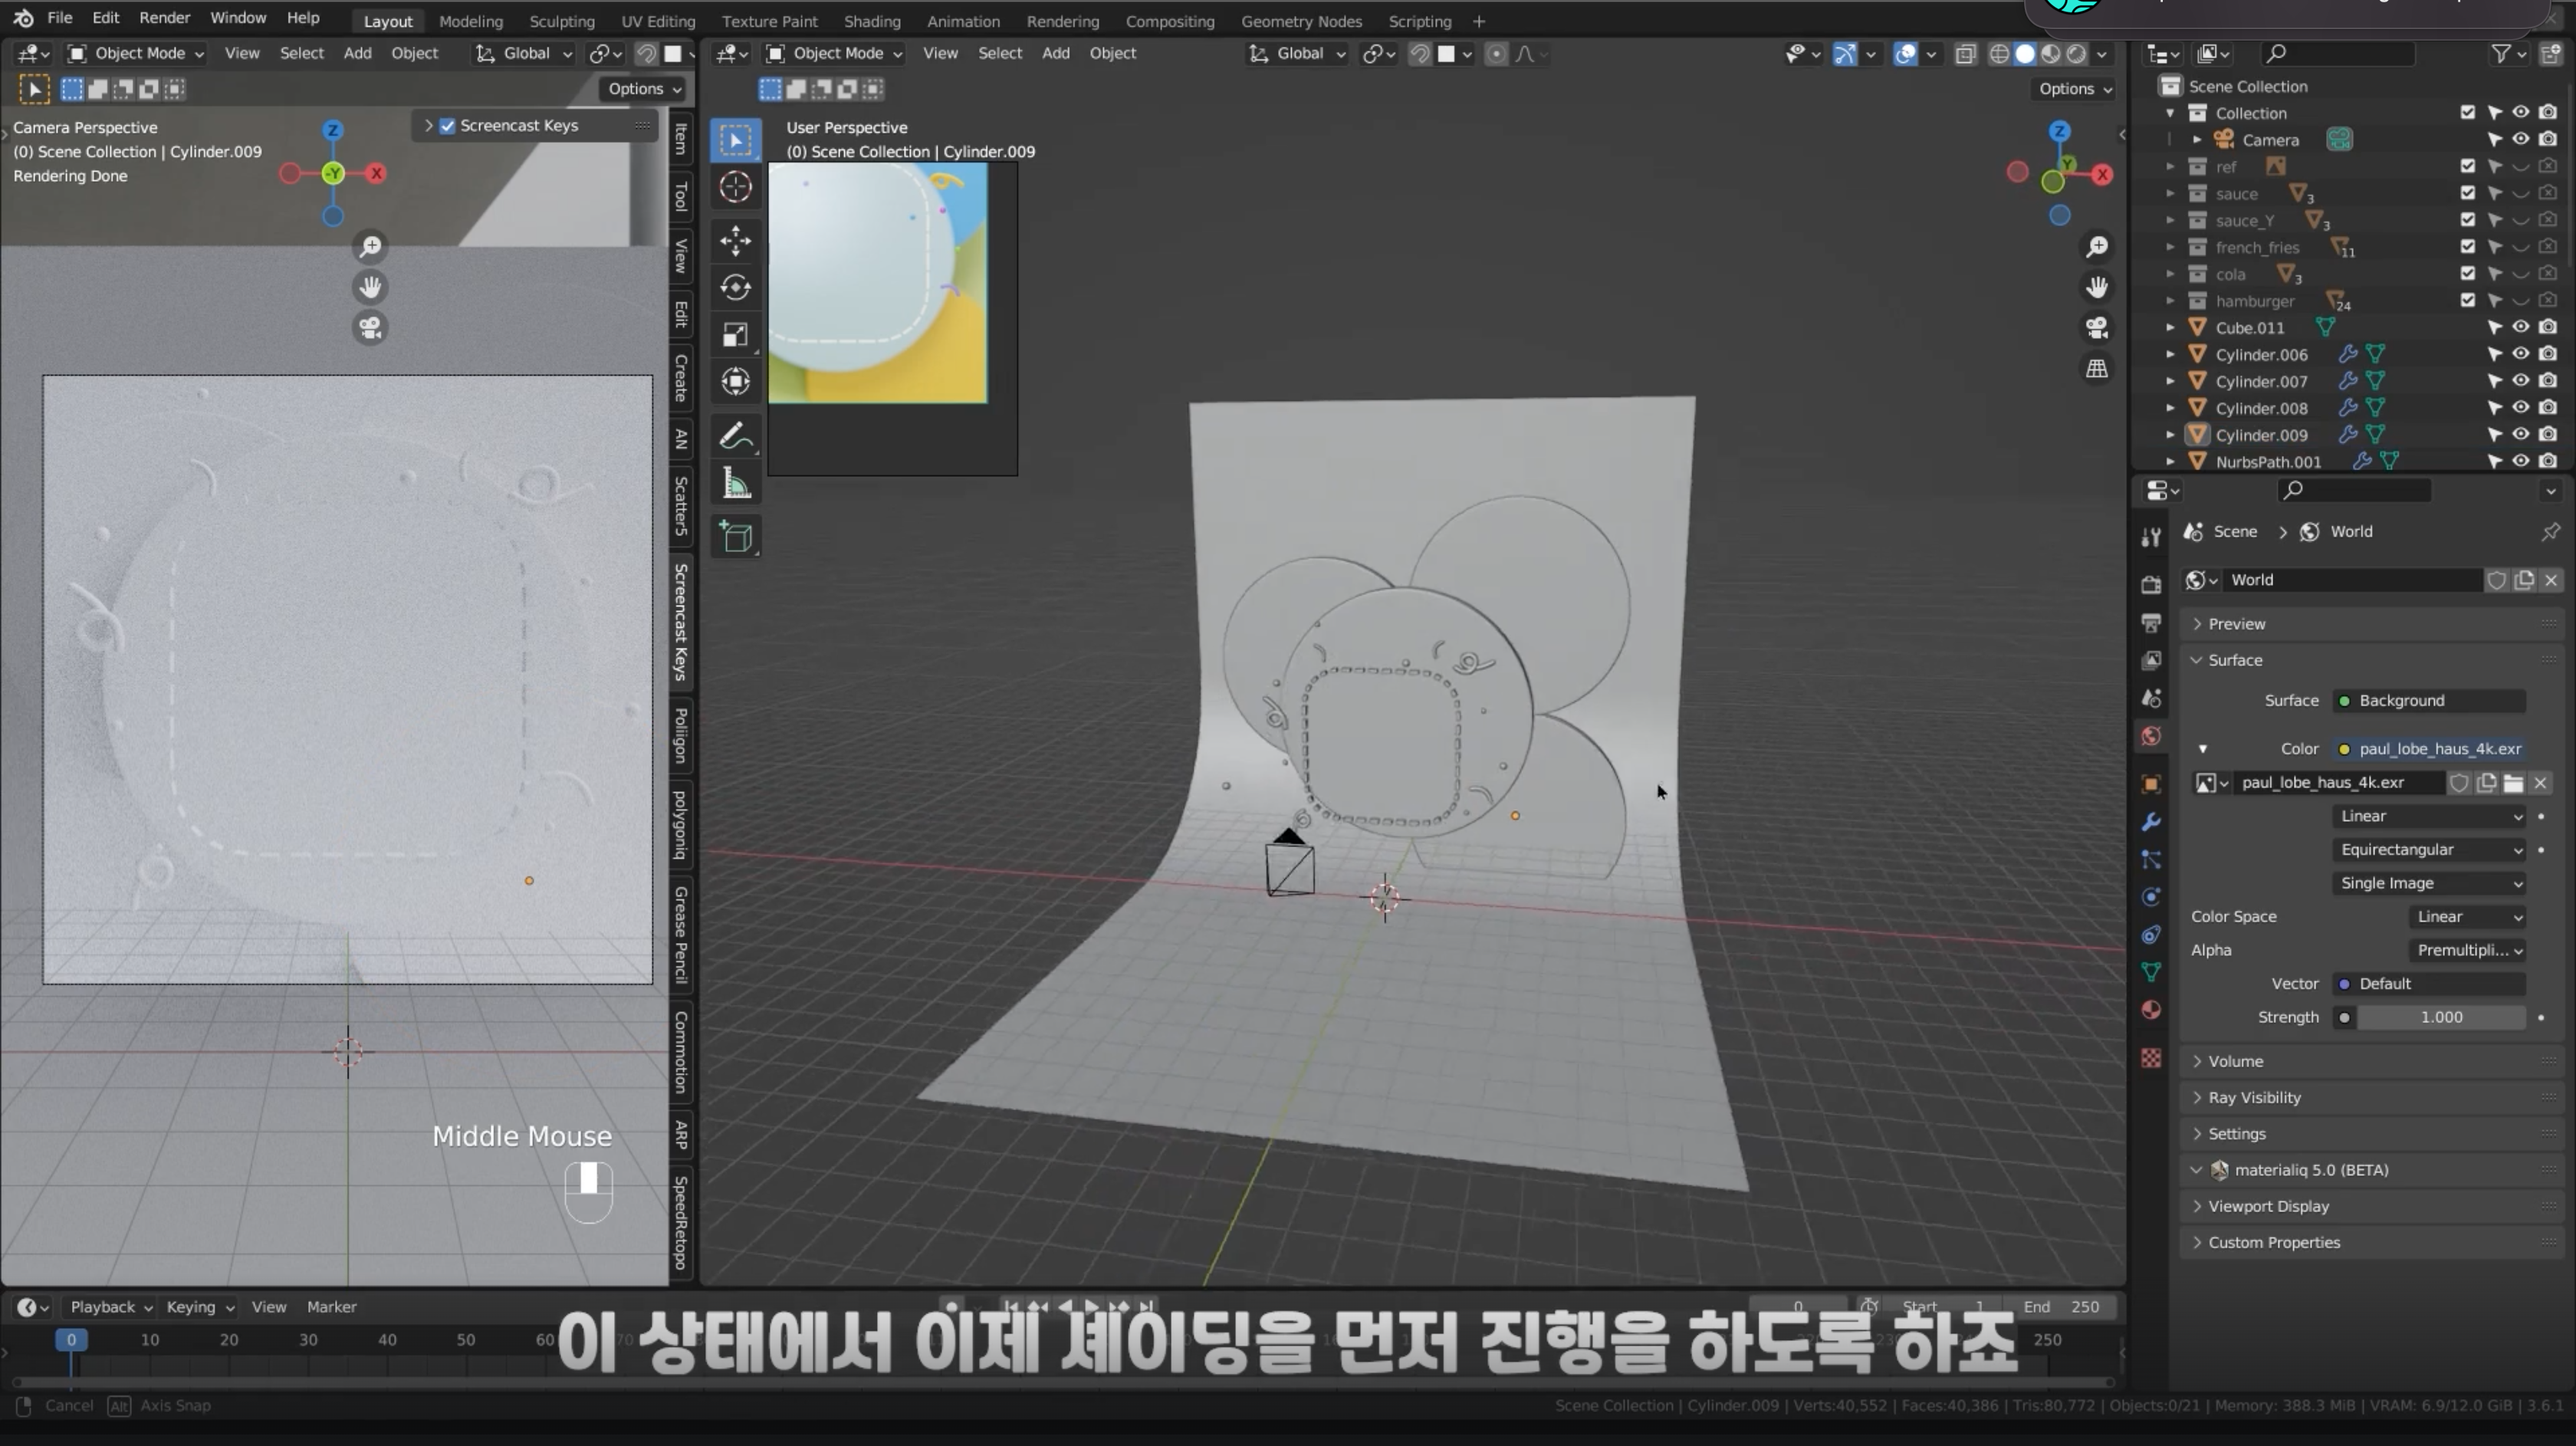Click the Surface Background shader button
The image size is (2576, 1446).
[2429, 701]
